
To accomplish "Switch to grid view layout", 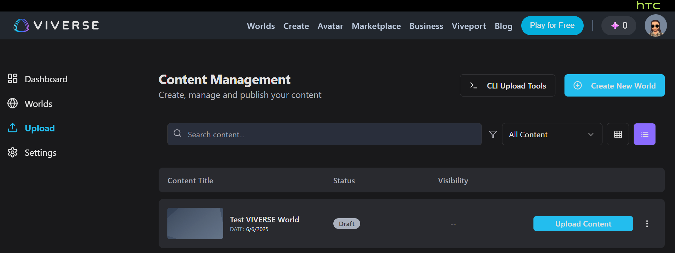I will (x=618, y=134).
